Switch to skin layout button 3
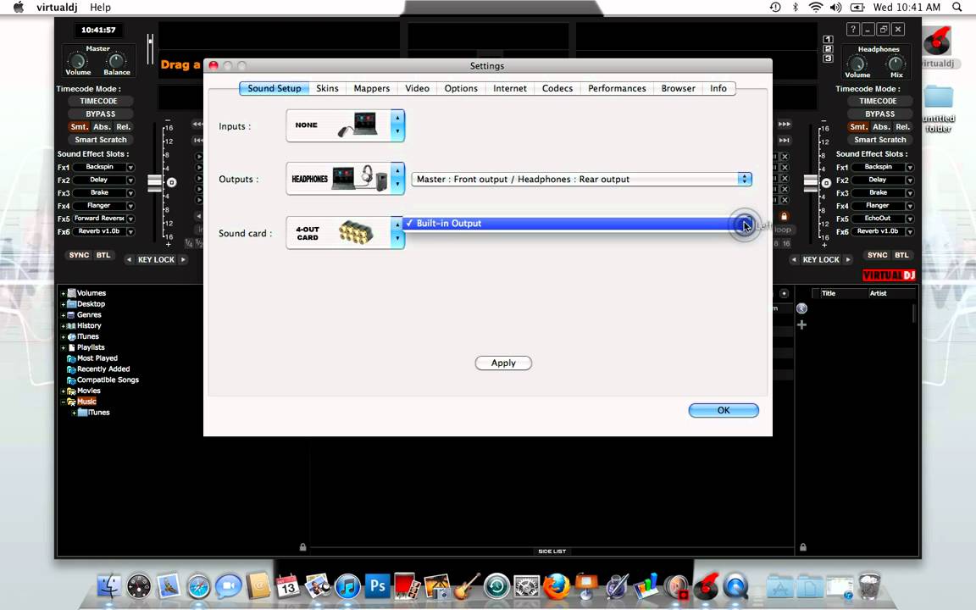This screenshot has width=976, height=610. click(x=828, y=58)
